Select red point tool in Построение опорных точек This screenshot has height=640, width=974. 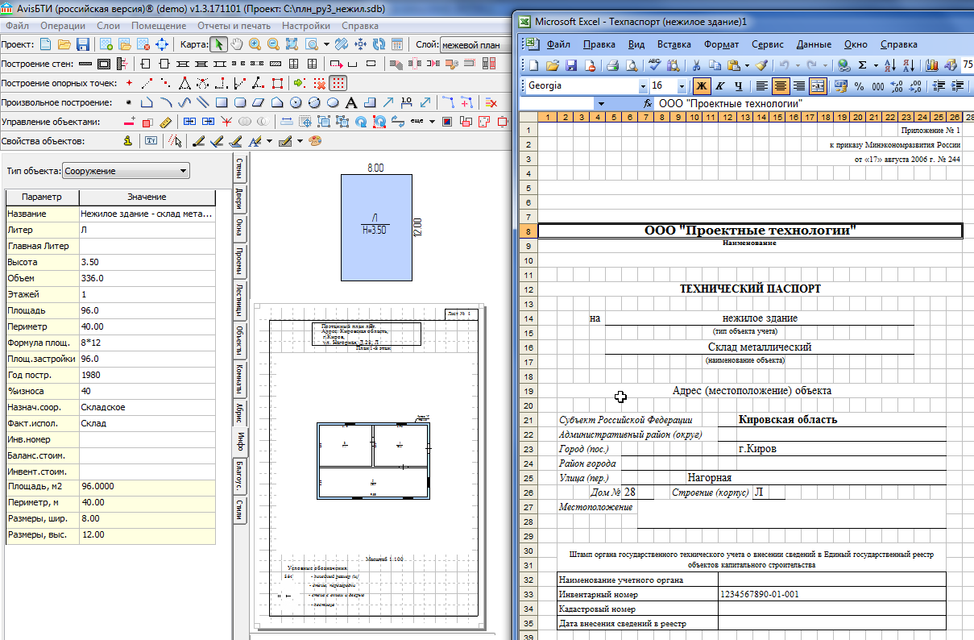coord(129,82)
